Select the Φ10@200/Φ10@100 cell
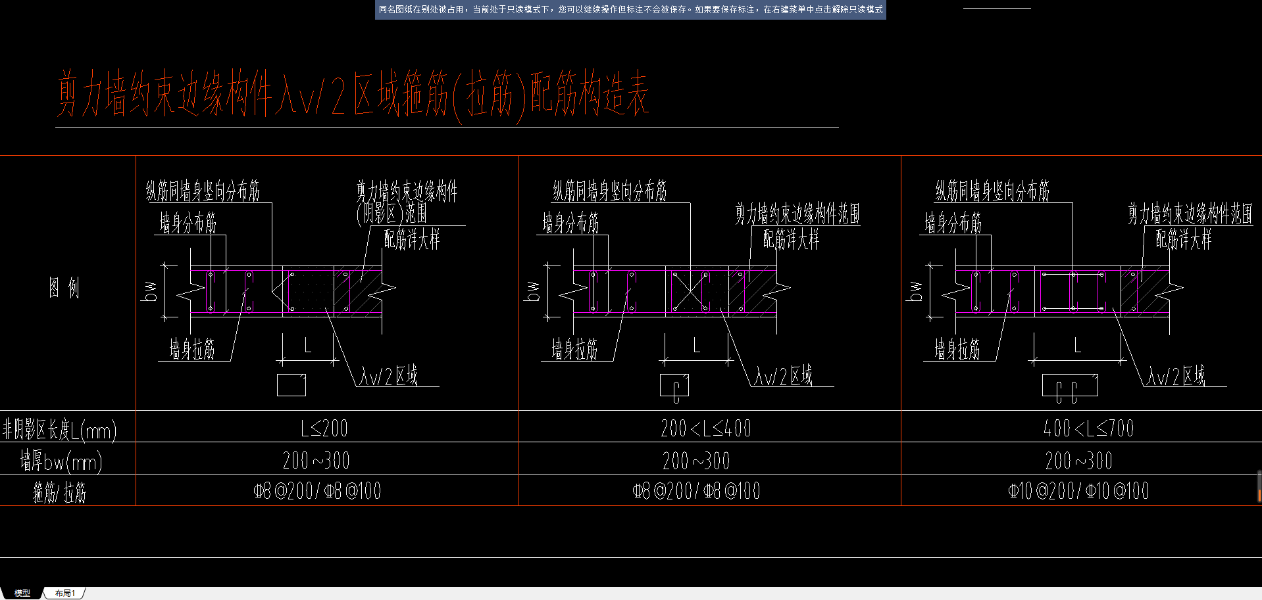Viewport: 1262px width, 600px height. point(1078,491)
